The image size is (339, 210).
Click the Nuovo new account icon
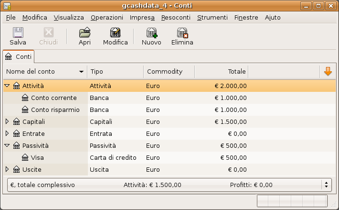pos(151,33)
